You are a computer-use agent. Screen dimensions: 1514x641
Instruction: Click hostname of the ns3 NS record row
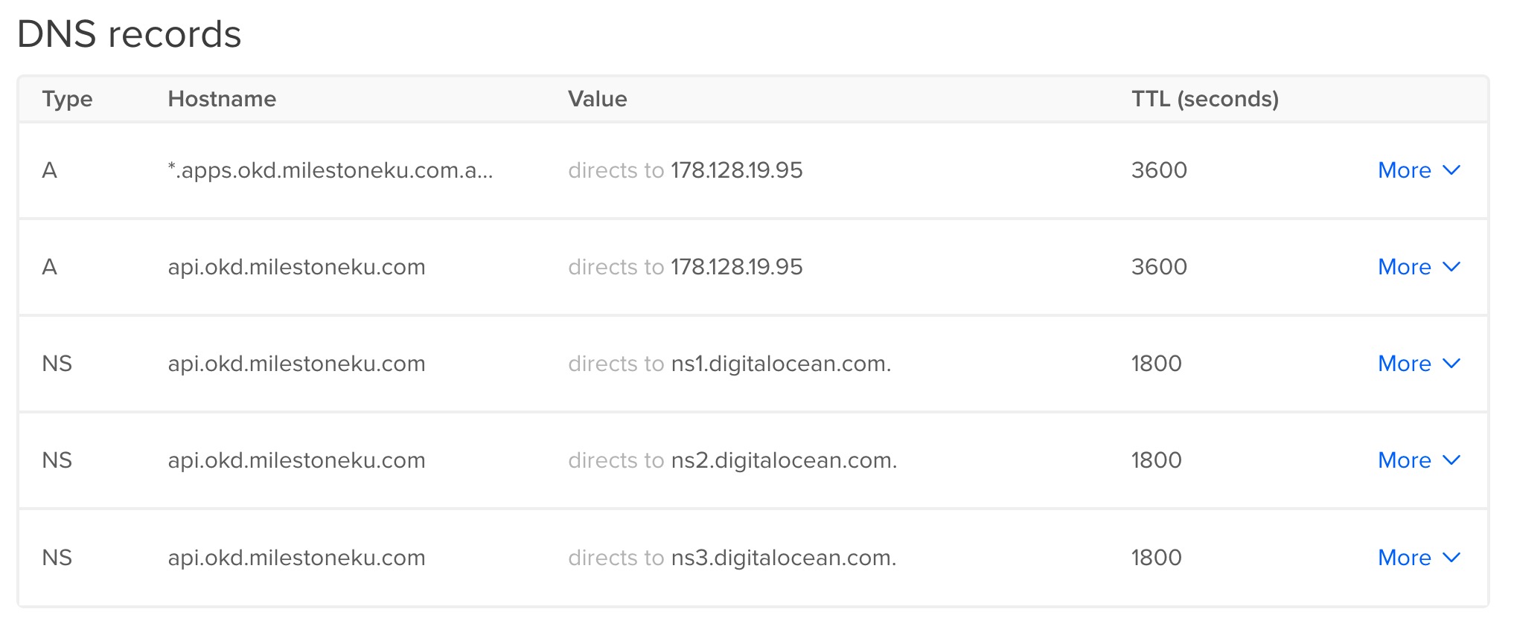(x=296, y=558)
